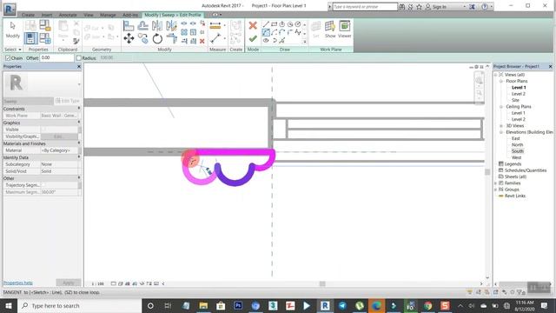Open the Subcategory None dropdown
Viewport: 556px width, 313px height.
pos(59,164)
